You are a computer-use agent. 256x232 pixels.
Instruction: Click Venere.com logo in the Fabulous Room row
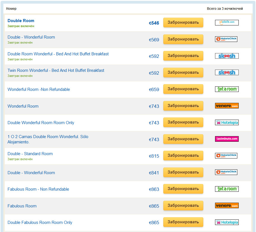(x=227, y=205)
